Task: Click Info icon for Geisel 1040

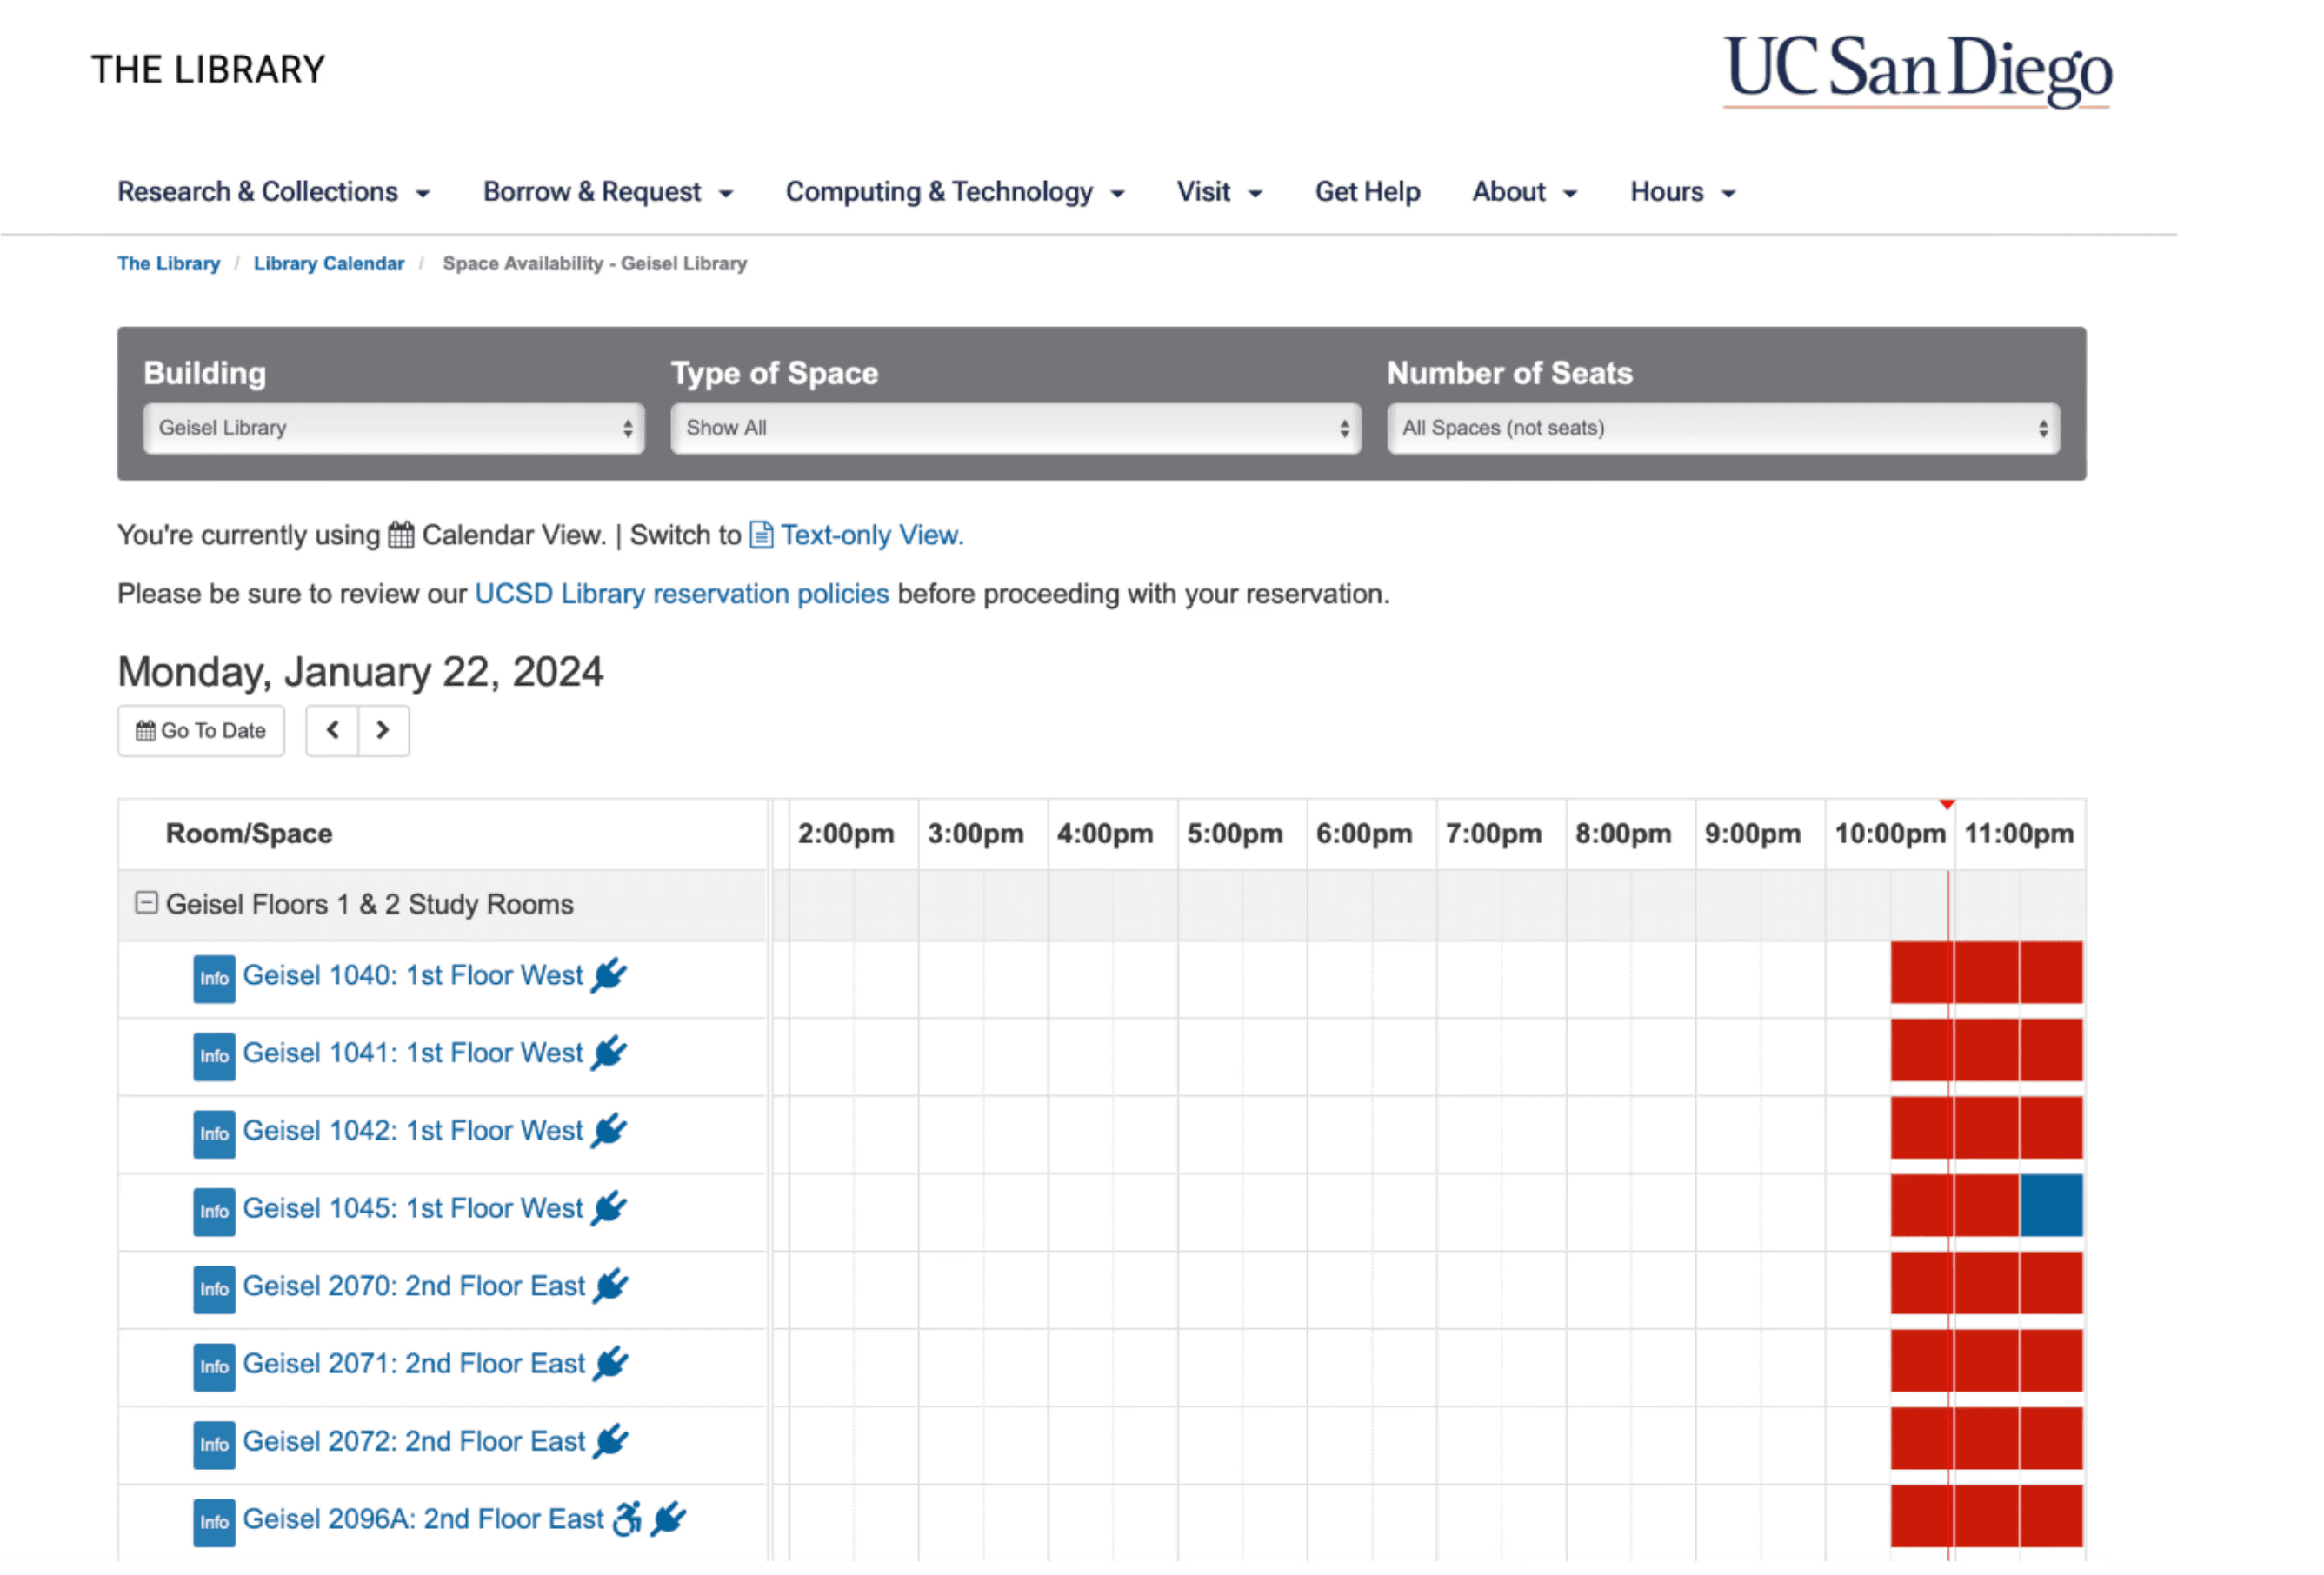Action: click(214, 978)
